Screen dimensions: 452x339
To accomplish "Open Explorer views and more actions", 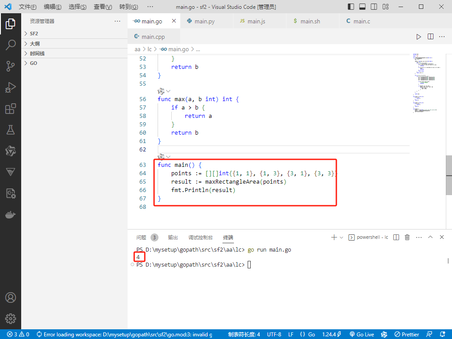I will tap(117, 21).
